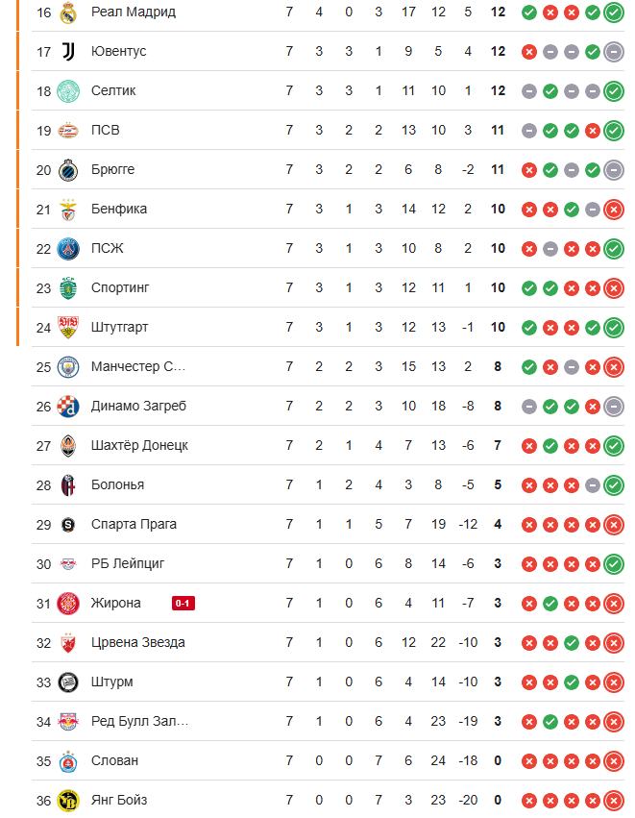Open PSG badge in row 22
635x818 pixels.
pyautogui.click(x=68, y=249)
